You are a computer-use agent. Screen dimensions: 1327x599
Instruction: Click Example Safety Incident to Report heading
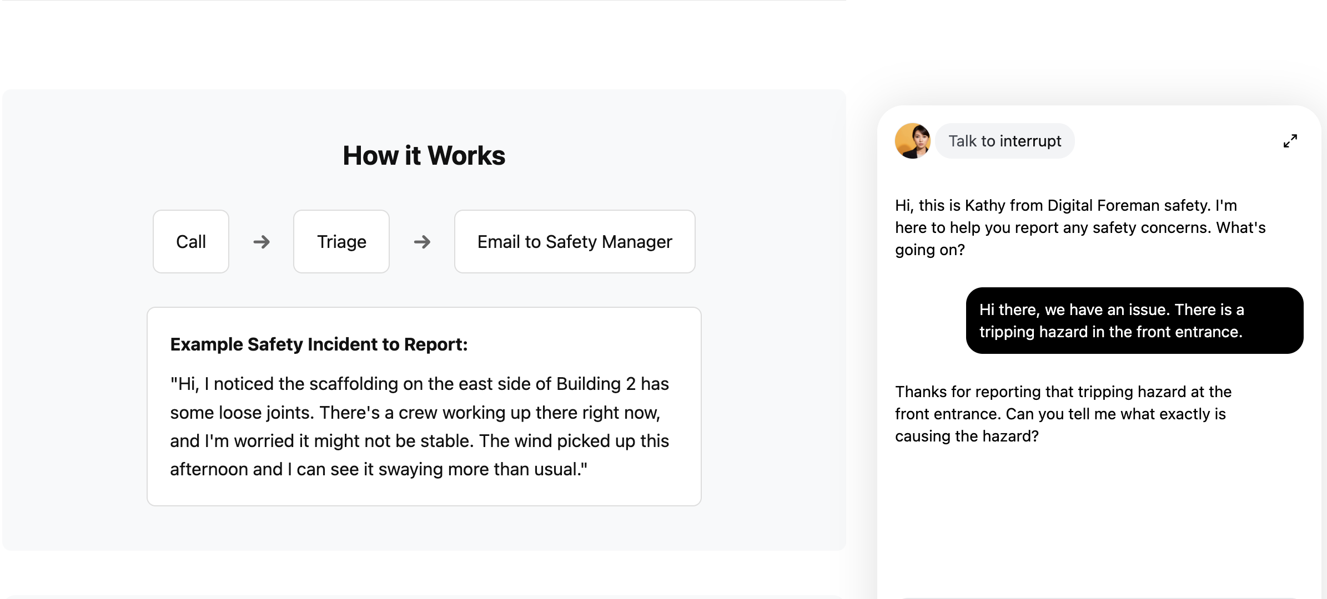coord(319,344)
